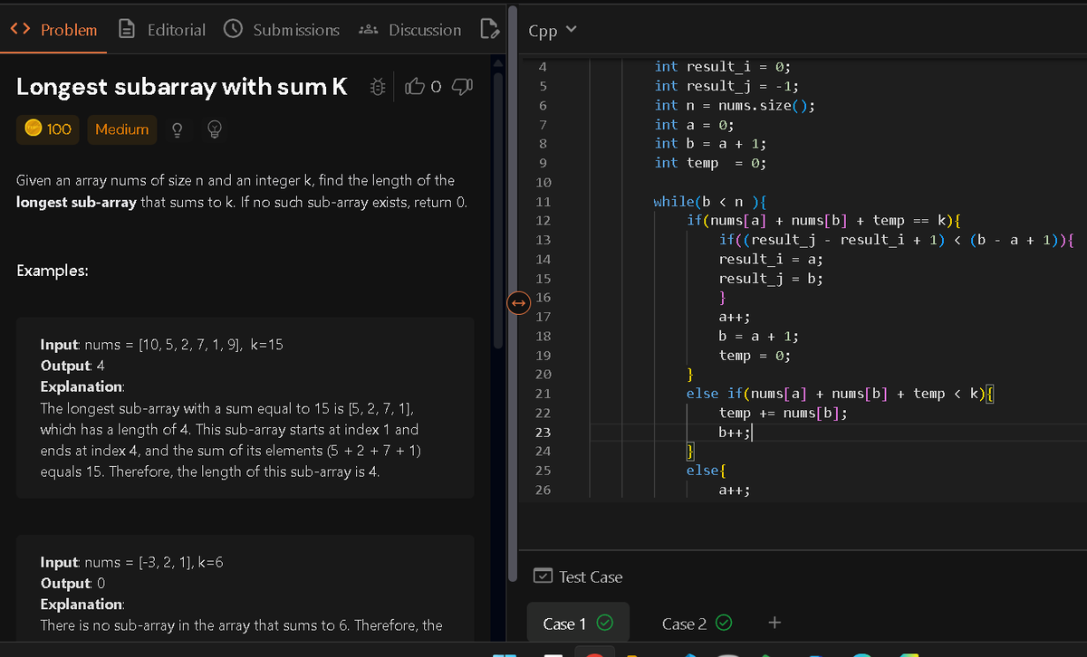Viewport: 1087px width, 657px height.
Task: Click the 'int temp = 0;' line
Action: pos(711,163)
